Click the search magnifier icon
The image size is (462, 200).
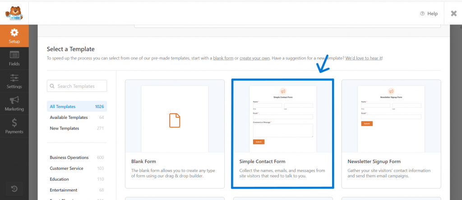pyautogui.click(x=52, y=86)
